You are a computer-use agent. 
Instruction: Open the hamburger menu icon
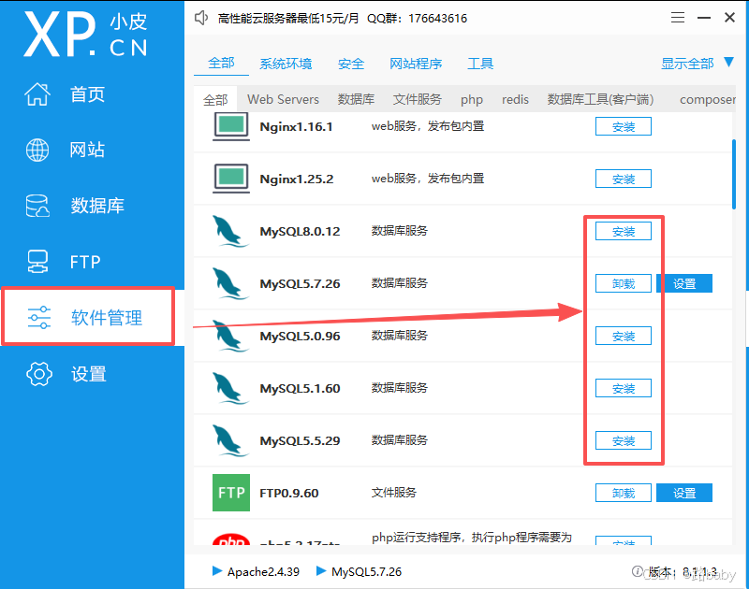(x=677, y=18)
